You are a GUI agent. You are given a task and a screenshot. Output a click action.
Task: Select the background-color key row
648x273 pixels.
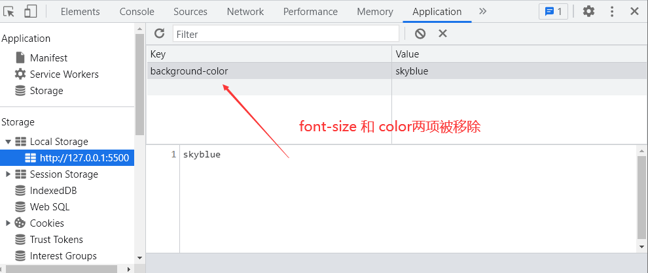[190, 71]
